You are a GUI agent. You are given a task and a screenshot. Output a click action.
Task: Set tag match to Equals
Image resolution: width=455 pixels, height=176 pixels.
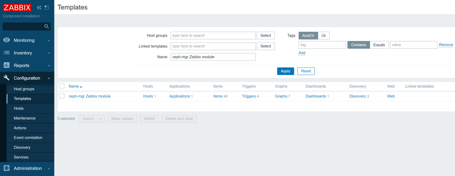[379, 45]
